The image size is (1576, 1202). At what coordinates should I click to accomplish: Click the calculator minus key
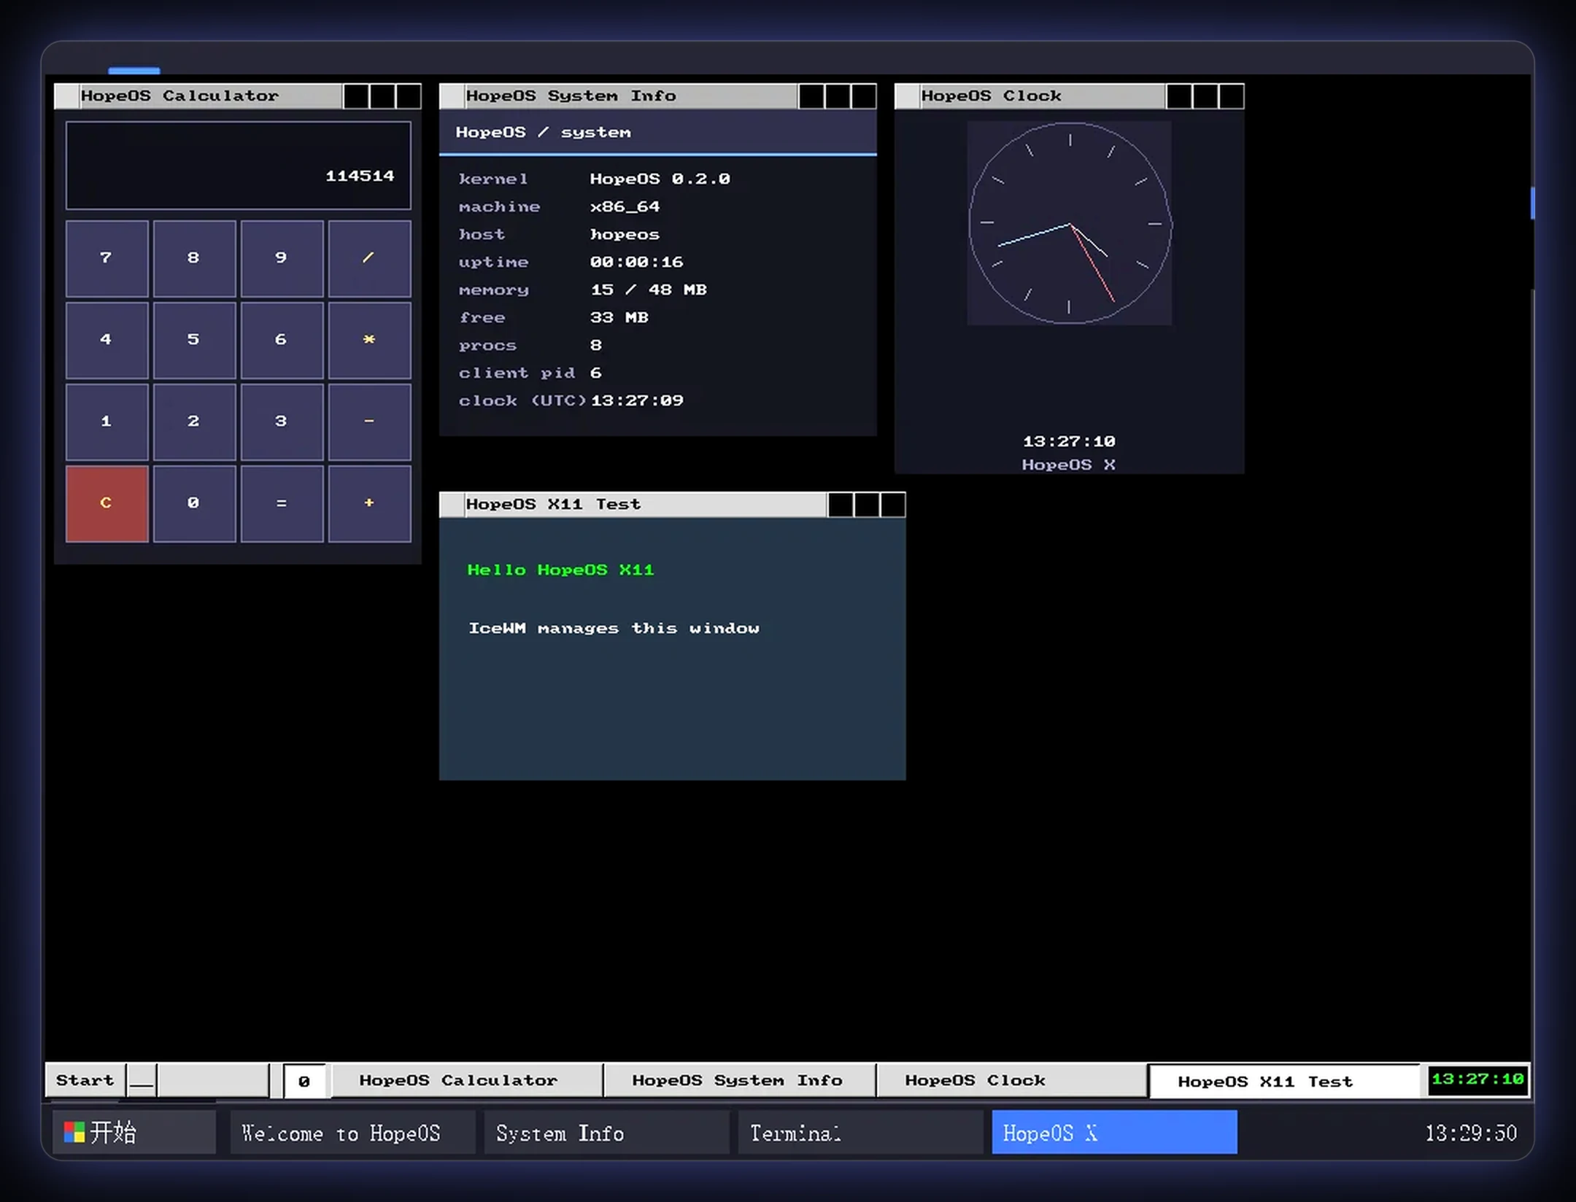click(369, 422)
